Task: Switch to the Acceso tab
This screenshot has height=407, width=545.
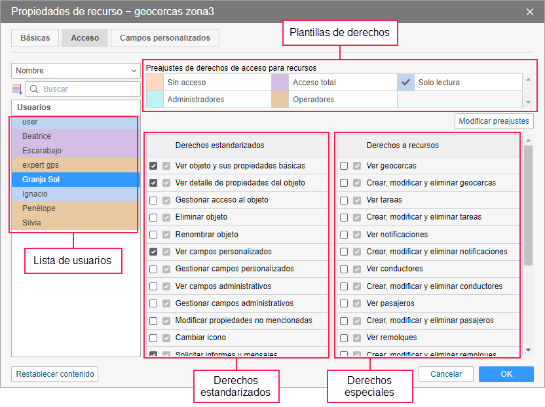Action: (x=85, y=38)
